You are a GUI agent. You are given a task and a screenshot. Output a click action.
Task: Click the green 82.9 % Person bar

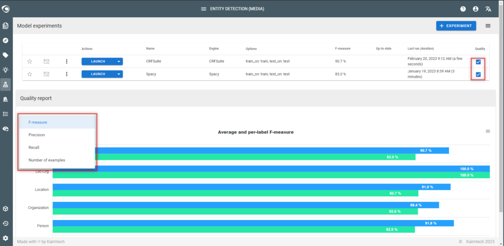tap(234, 230)
